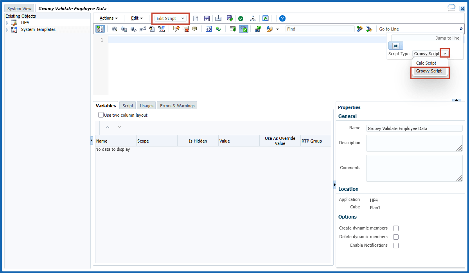The width and height of the screenshot is (469, 273).
Task: Enable Use two column layout checkbox
Action: [x=101, y=115]
